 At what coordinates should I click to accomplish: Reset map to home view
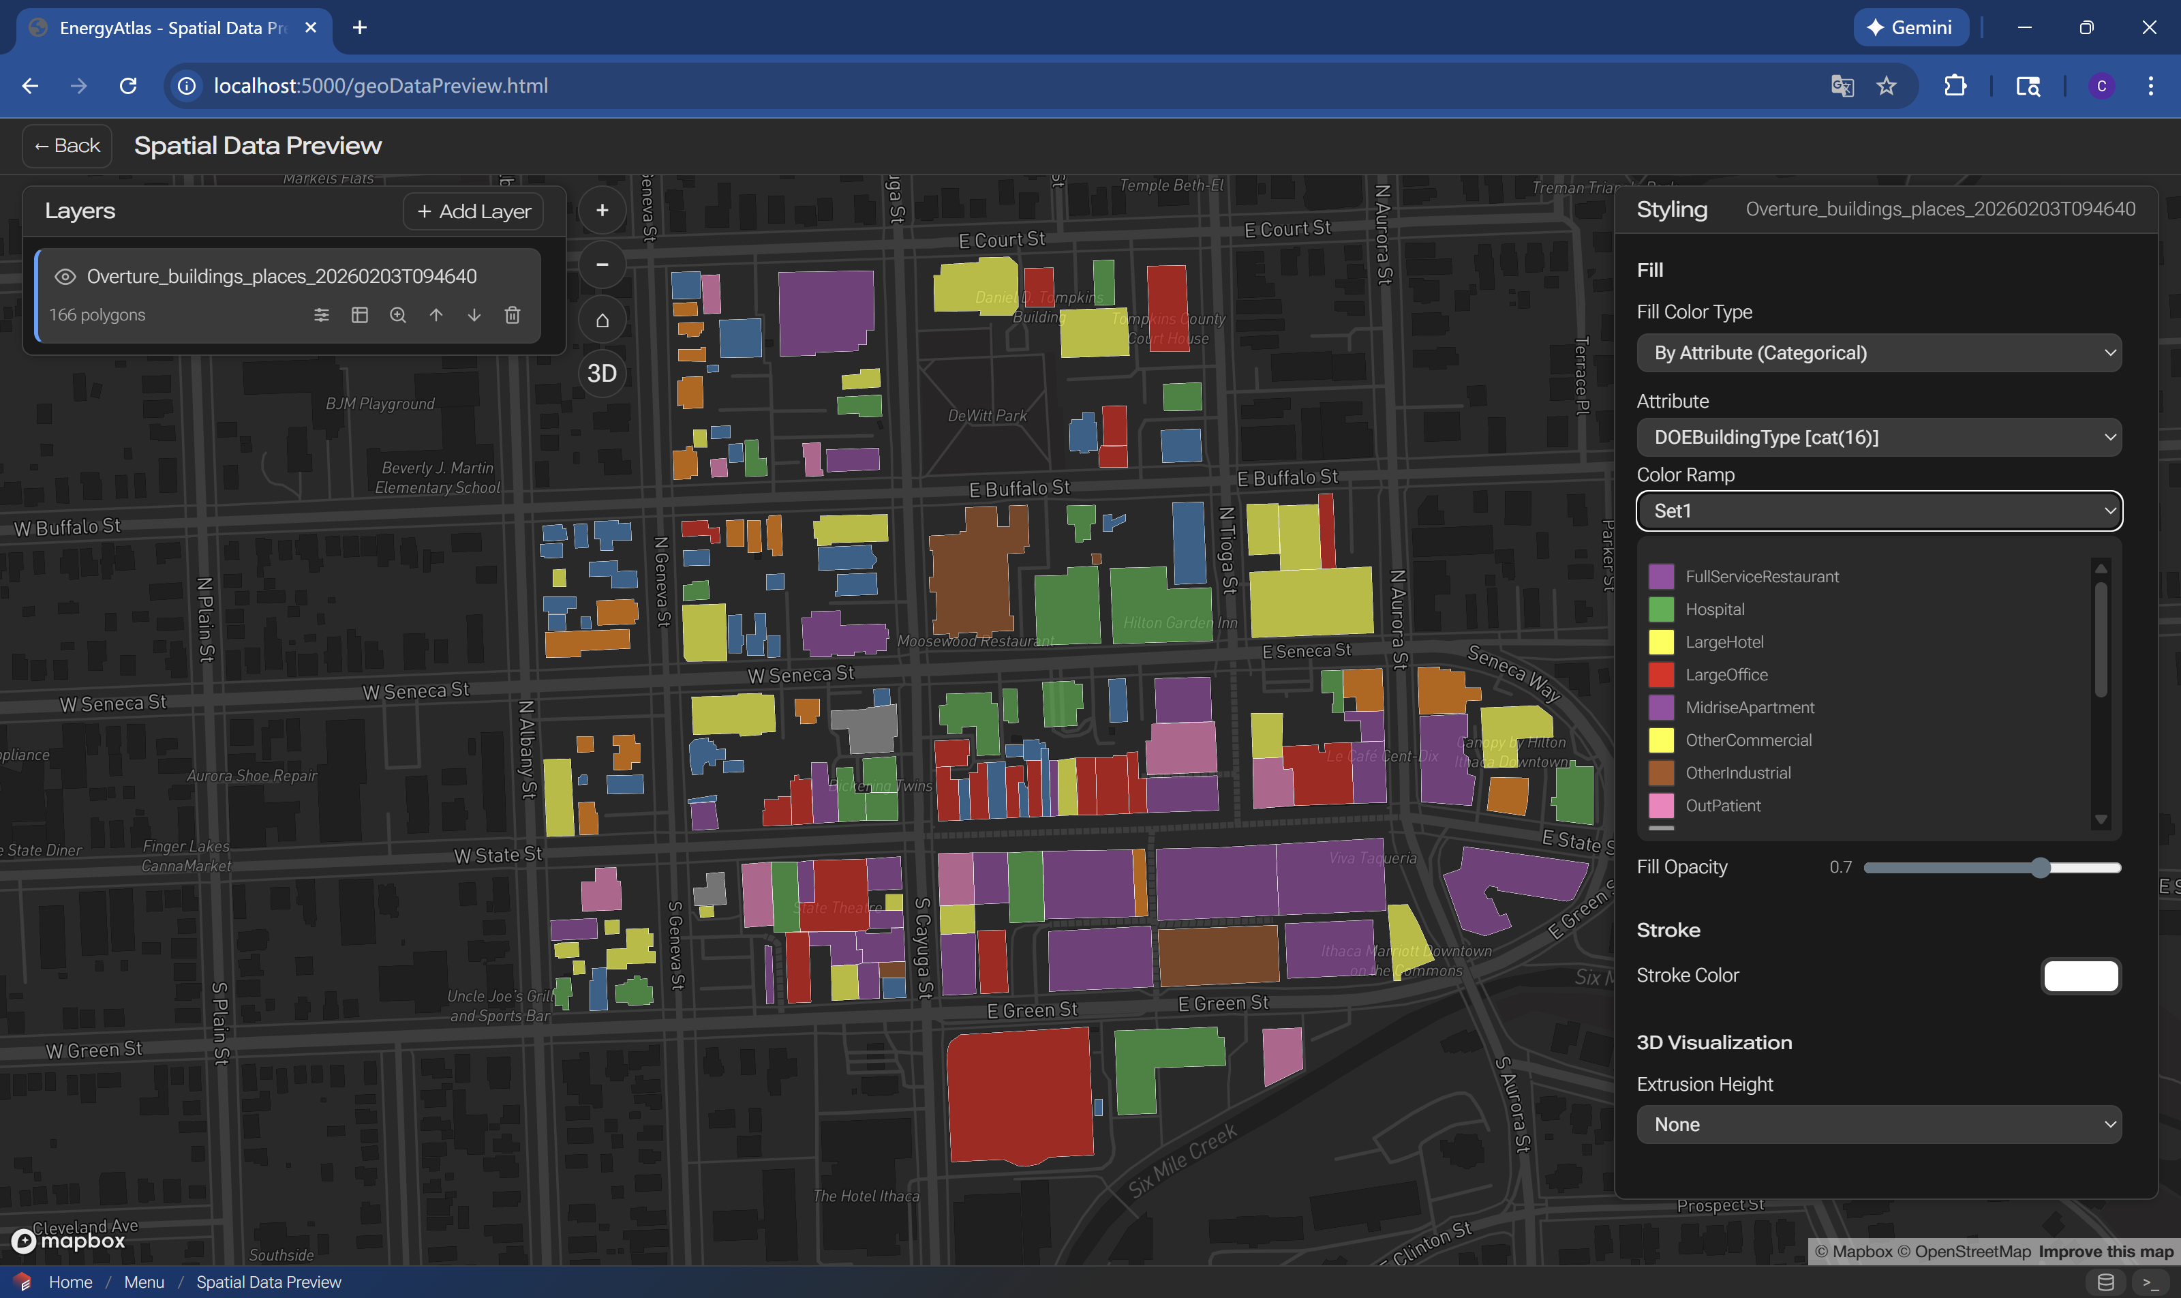pyautogui.click(x=602, y=318)
